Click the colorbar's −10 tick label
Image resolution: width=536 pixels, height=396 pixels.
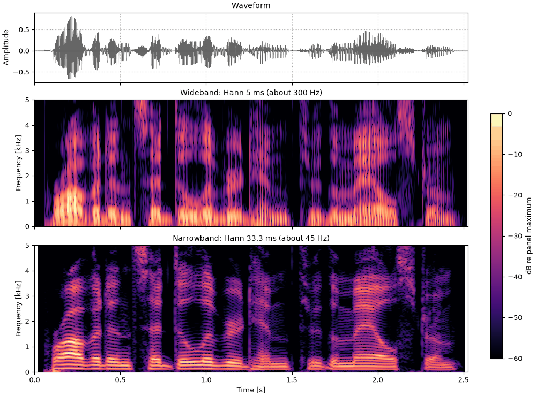[x=515, y=154]
